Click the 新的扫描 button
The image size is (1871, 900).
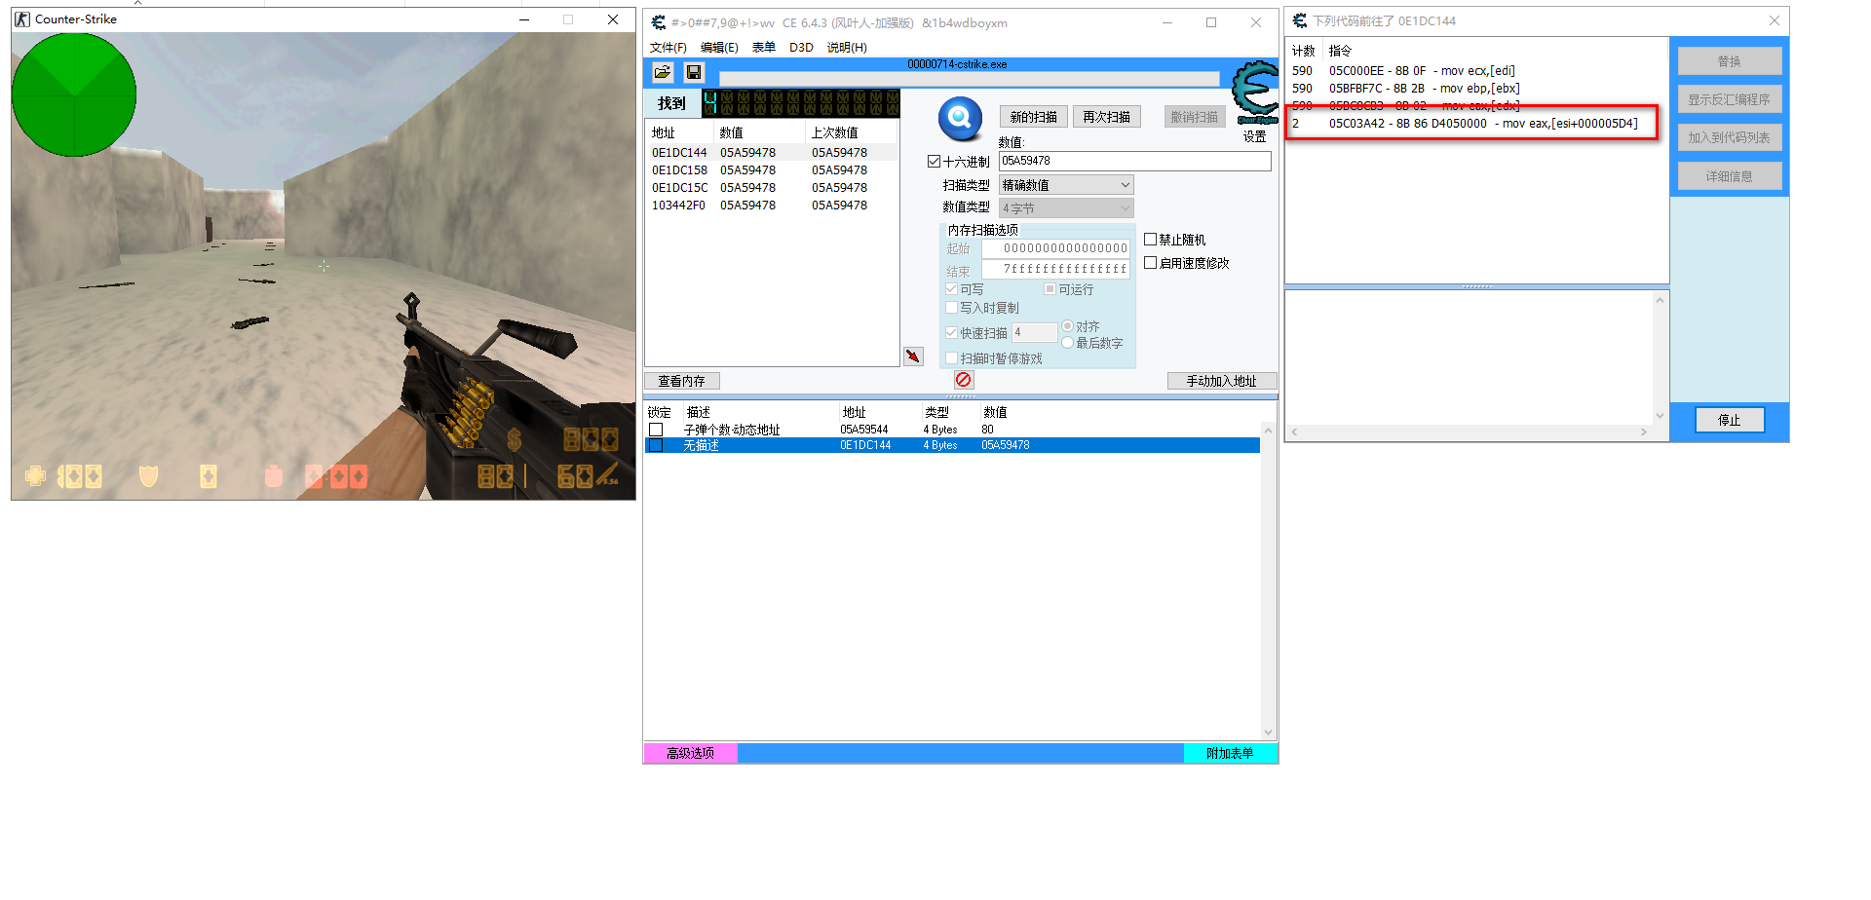tap(1034, 117)
